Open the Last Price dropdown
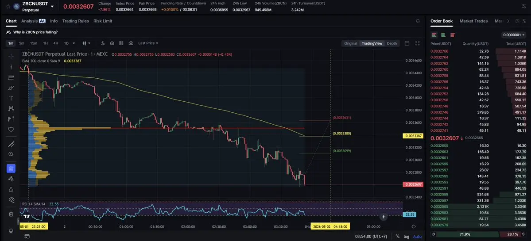The width and height of the screenshot is (531, 241). [148, 43]
